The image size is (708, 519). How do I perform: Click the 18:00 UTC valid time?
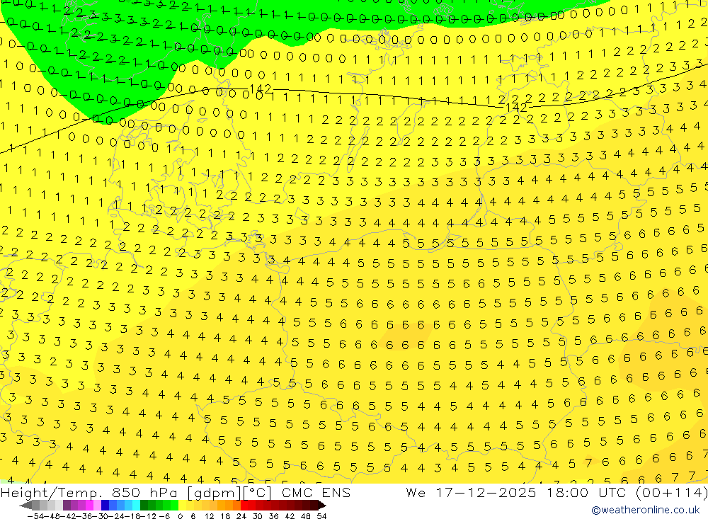[x=588, y=492]
